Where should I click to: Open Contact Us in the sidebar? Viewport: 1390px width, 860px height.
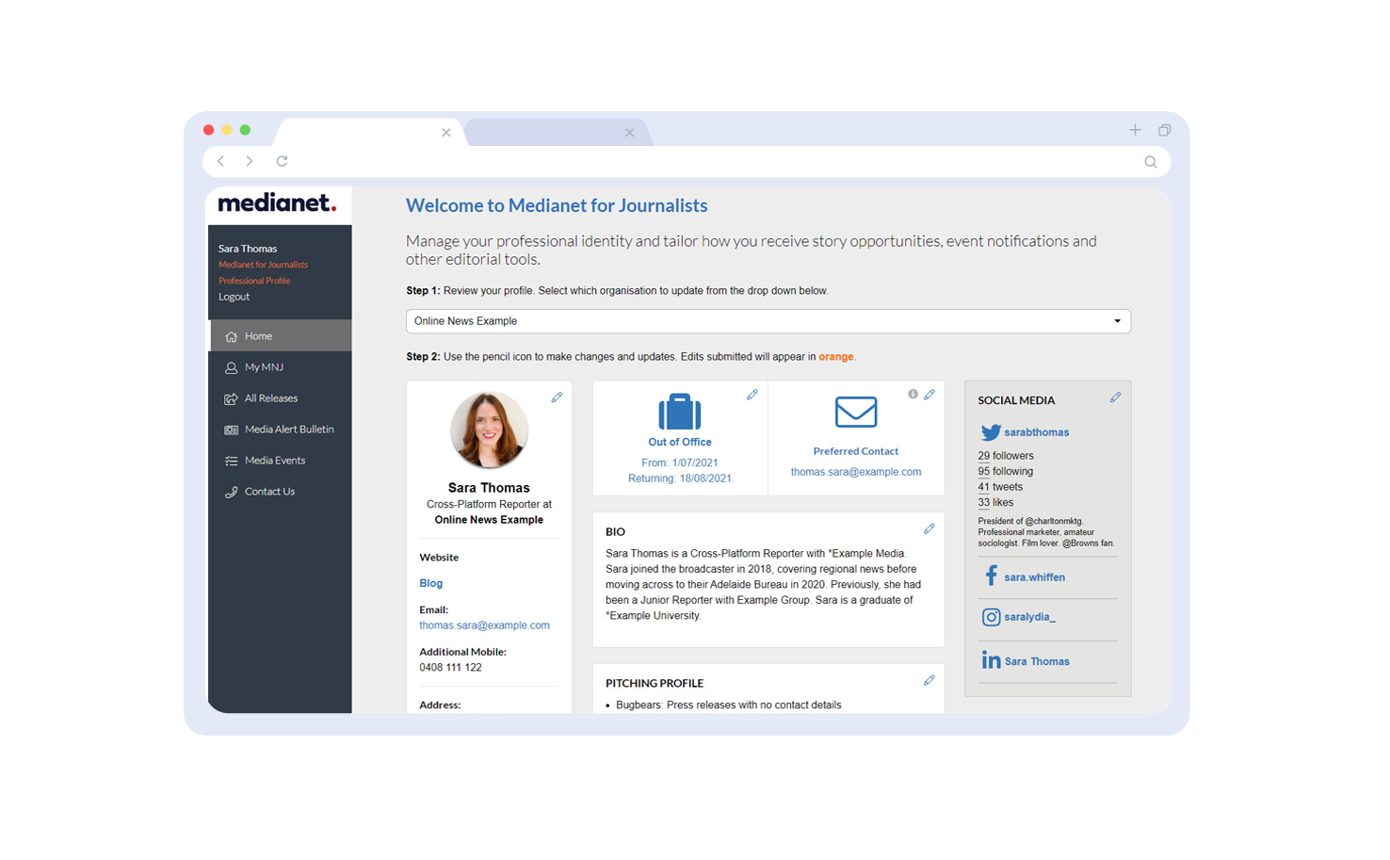[x=280, y=492]
